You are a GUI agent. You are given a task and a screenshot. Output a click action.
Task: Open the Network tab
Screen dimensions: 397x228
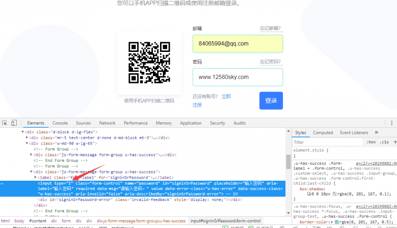pyautogui.click(x=107, y=123)
